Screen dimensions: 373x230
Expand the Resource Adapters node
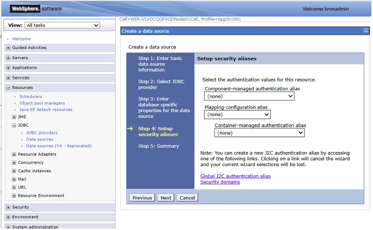pos(14,155)
